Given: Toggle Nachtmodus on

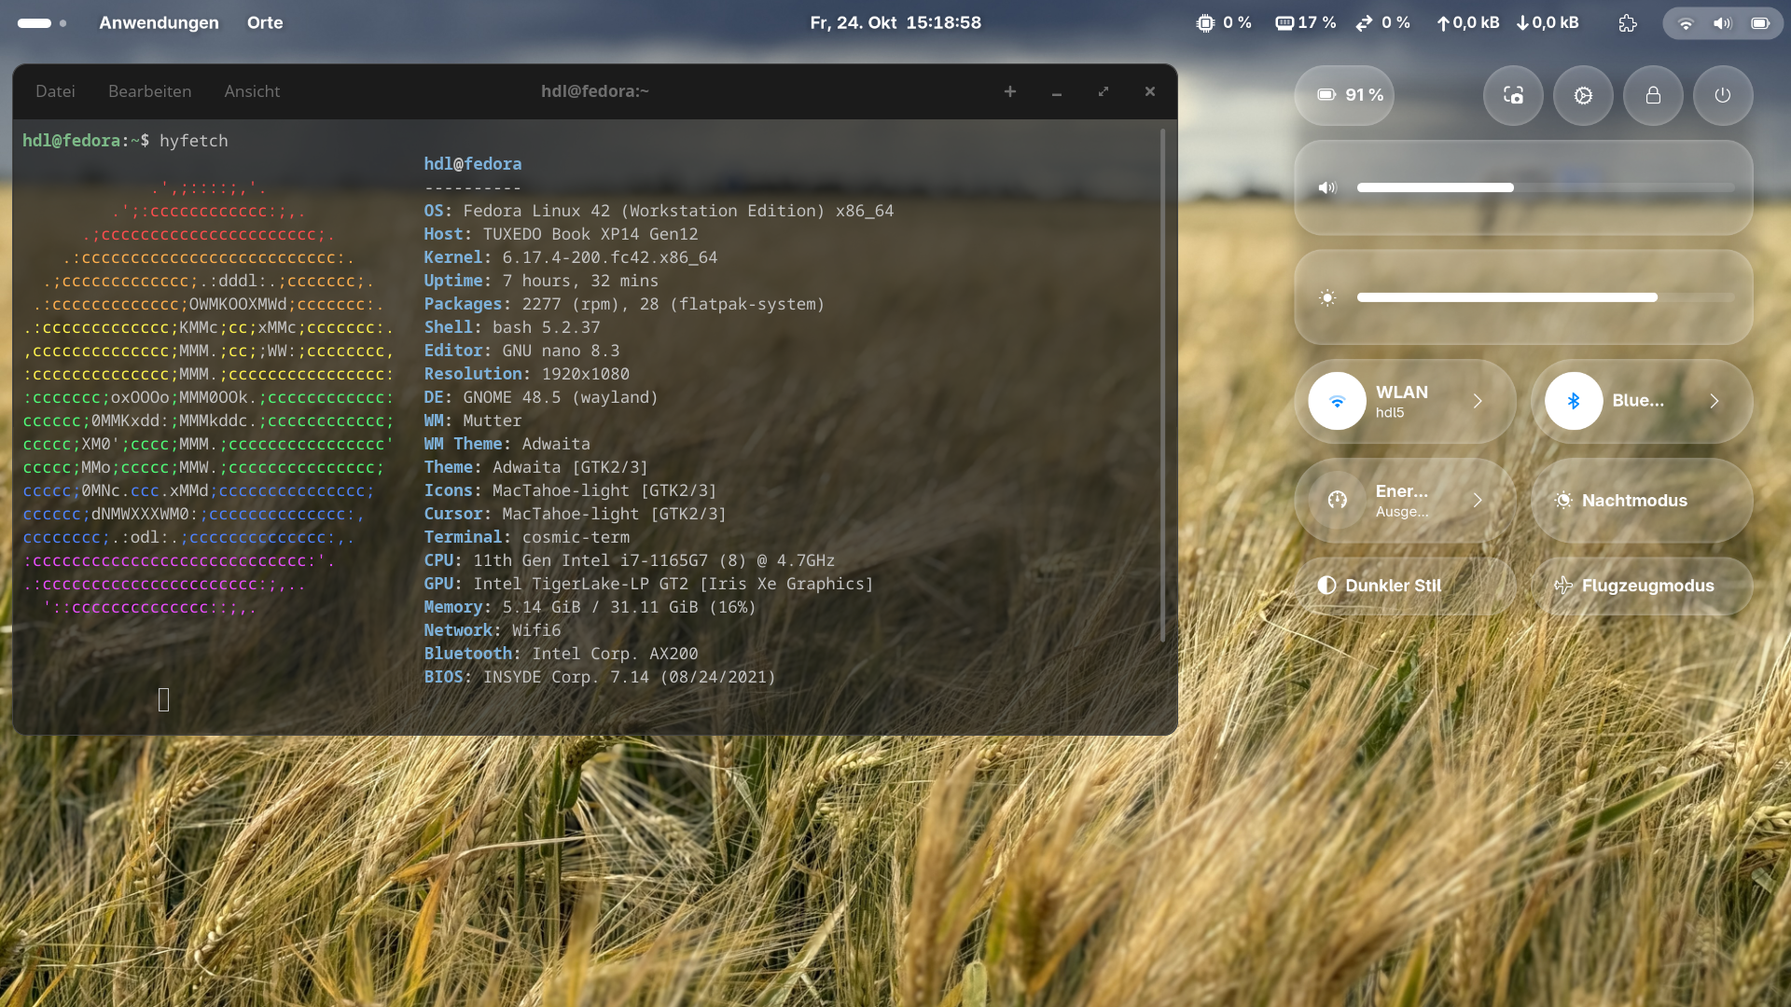Looking at the screenshot, I should point(1642,501).
